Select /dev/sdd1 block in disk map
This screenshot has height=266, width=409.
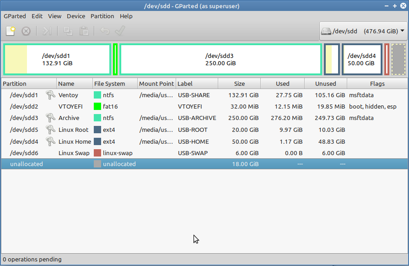click(57, 59)
